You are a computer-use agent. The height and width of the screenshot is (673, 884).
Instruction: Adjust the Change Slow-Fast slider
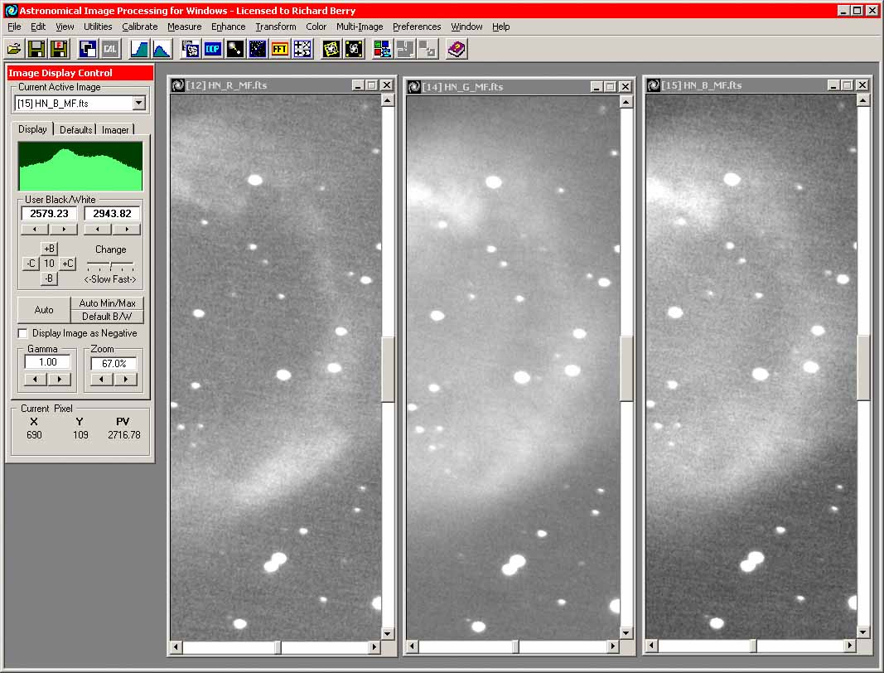(110, 264)
